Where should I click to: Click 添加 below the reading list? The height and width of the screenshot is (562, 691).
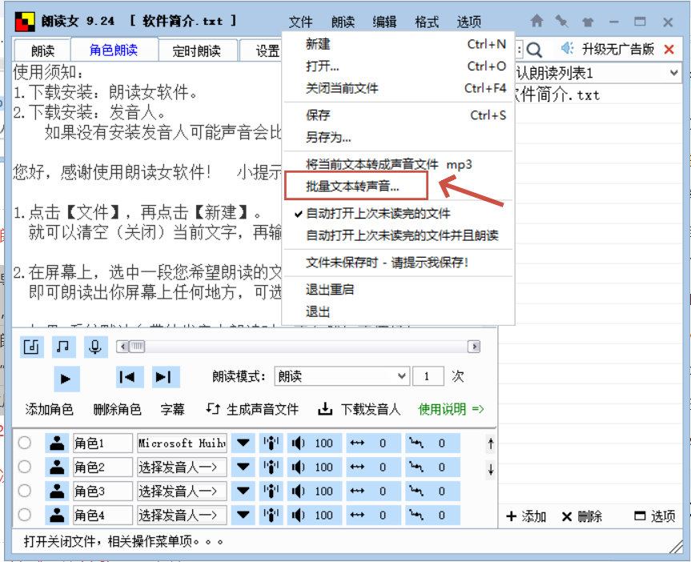pos(526,516)
